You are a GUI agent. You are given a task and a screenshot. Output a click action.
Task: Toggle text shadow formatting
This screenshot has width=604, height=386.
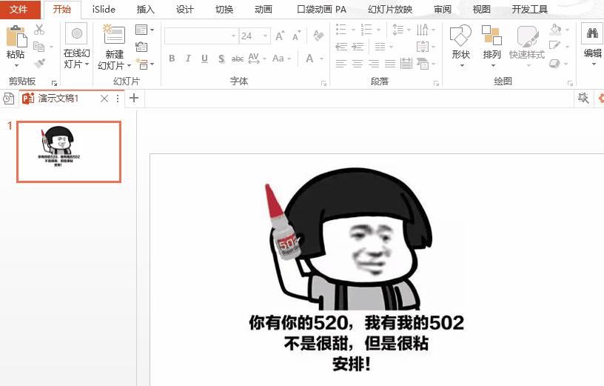pos(221,59)
